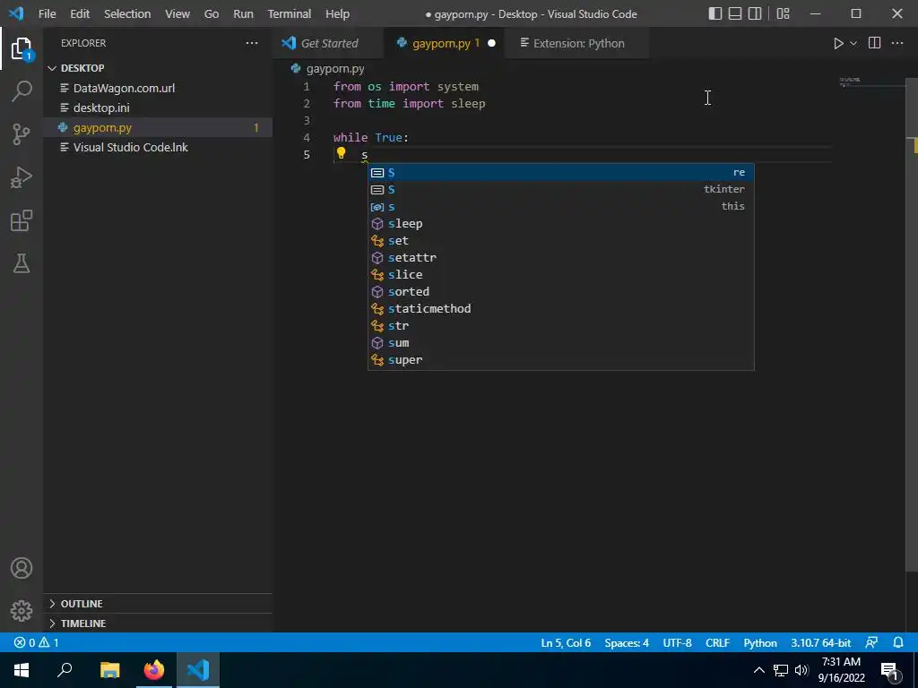The height and width of the screenshot is (688, 918).
Task: Open Windows taskbar search
Action: coord(65,670)
